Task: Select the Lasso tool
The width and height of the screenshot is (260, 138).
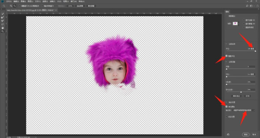Action: tap(3, 24)
